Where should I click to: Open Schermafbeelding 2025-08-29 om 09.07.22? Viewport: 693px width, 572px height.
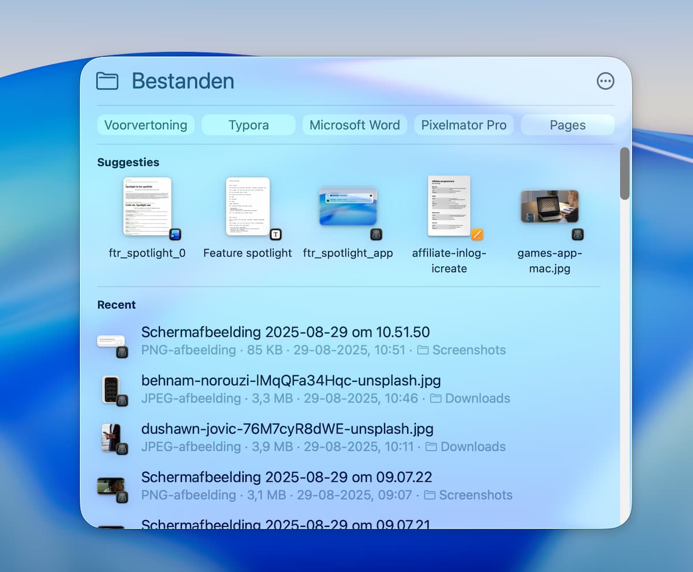point(286,477)
